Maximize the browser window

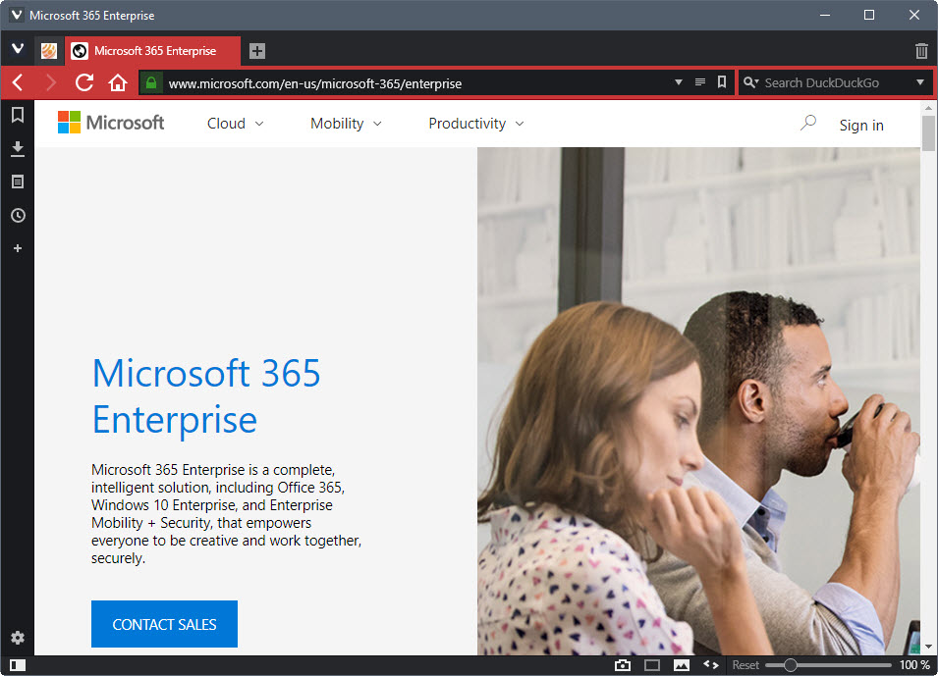[x=869, y=15]
